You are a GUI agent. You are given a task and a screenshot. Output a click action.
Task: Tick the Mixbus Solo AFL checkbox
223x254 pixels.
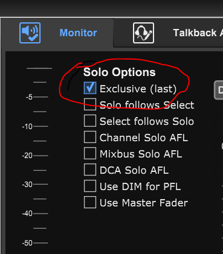point(90,153)
